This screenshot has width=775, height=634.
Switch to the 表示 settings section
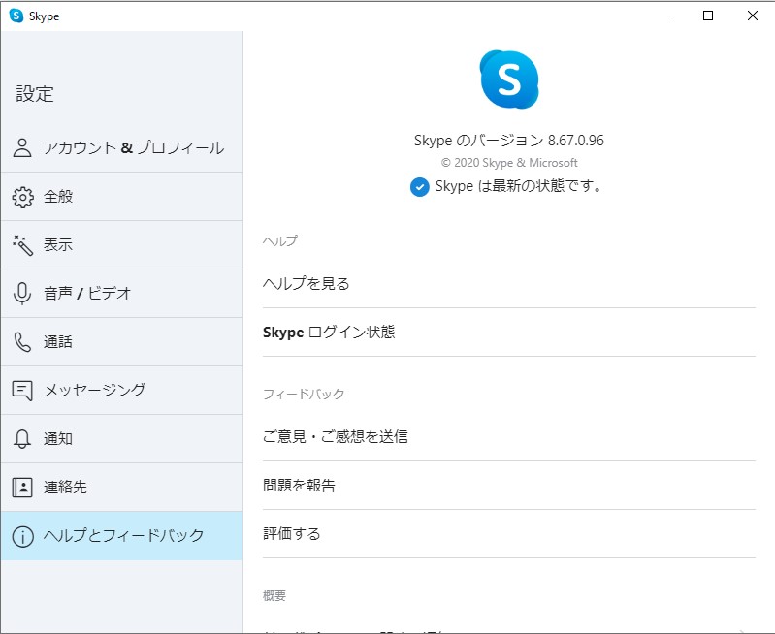click(122, 245)
